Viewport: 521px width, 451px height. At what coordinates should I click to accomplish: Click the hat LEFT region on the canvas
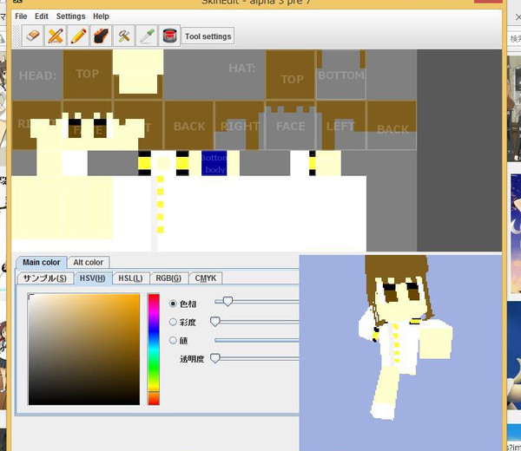click(x=341, y=126)
